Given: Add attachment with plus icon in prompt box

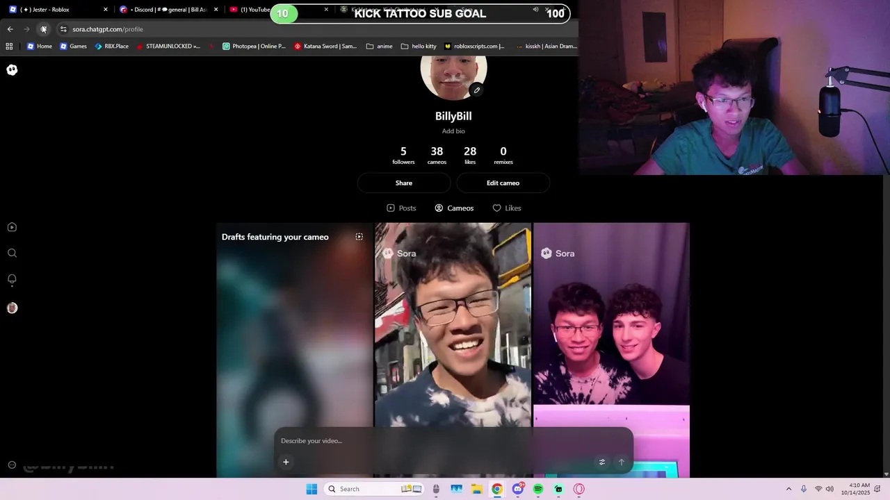Looking at the screenshot, I should click(286, 462).
